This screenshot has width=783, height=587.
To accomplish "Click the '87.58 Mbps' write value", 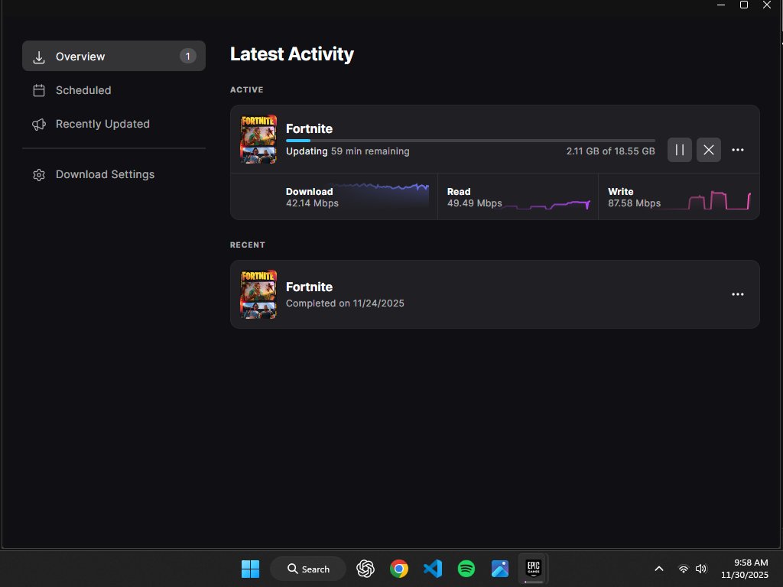I will [634, 203].
